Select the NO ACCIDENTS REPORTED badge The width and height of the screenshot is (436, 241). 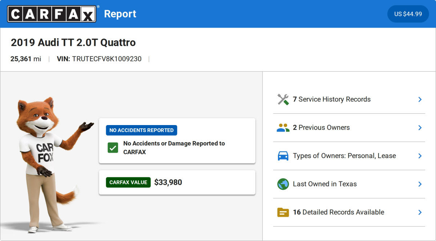click(141, 130)
